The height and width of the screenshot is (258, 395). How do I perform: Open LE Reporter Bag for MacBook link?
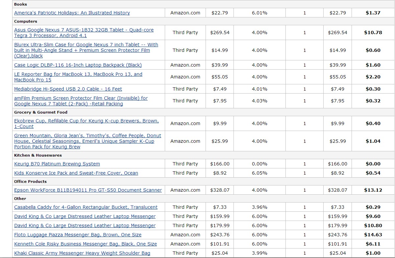tap(78, 77)
